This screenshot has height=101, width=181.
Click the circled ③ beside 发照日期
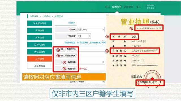pos(64,62)
